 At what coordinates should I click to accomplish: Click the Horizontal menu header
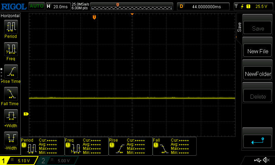[10, 16]
